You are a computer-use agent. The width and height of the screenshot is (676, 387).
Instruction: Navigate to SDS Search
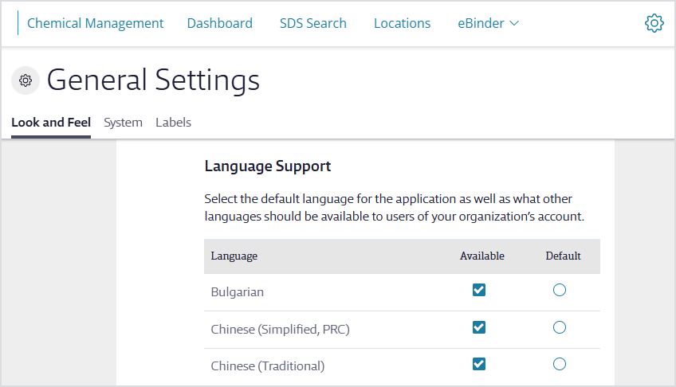click(313, 23)
